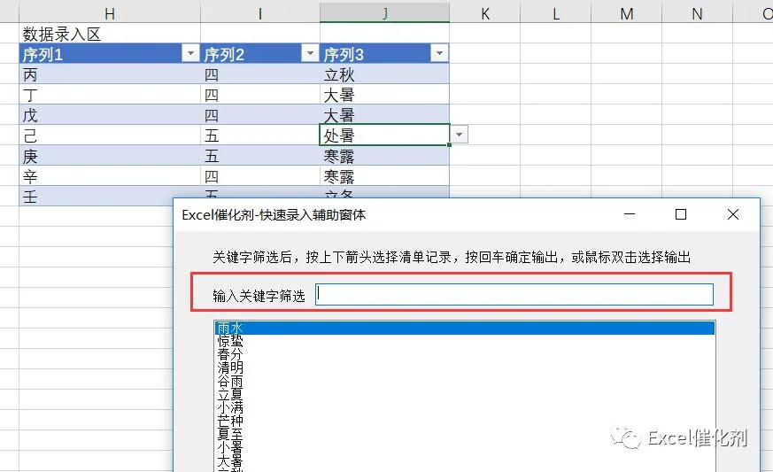
Task: Minimize the 快速录入辅助窗体 dialog
Action: click(630, 214)
